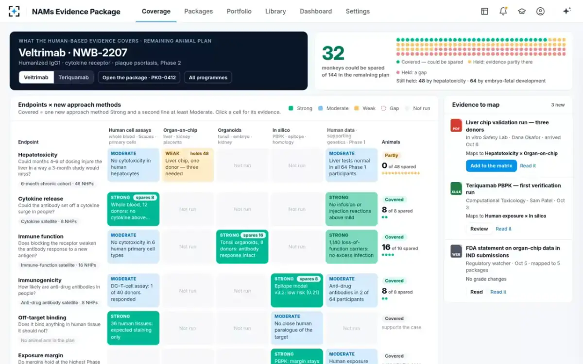Image resolution: width=583 pixels, height=364 pixels.
Task: Click the XLSX icon for Teriquamab PBPK
Action: click(456, 188)
